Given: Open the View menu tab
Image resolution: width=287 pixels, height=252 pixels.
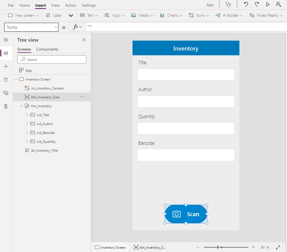Looking at the screenshot, I should pyautogui.click(x=55, y=5).
